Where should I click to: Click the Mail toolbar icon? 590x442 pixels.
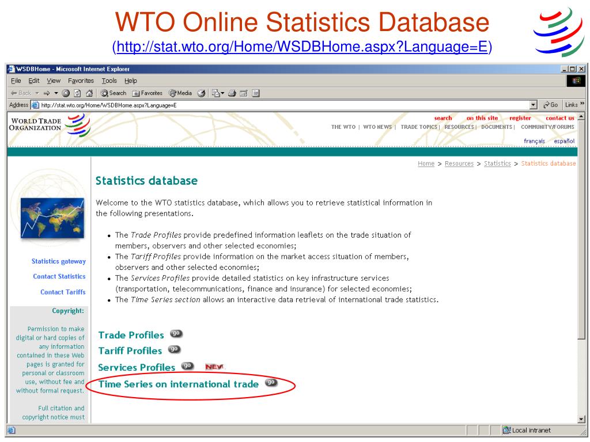click(215, 93)
